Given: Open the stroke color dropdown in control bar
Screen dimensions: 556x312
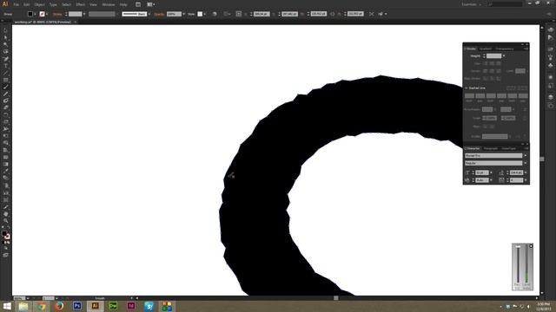Looking at the screenshot, I should 47,14.
